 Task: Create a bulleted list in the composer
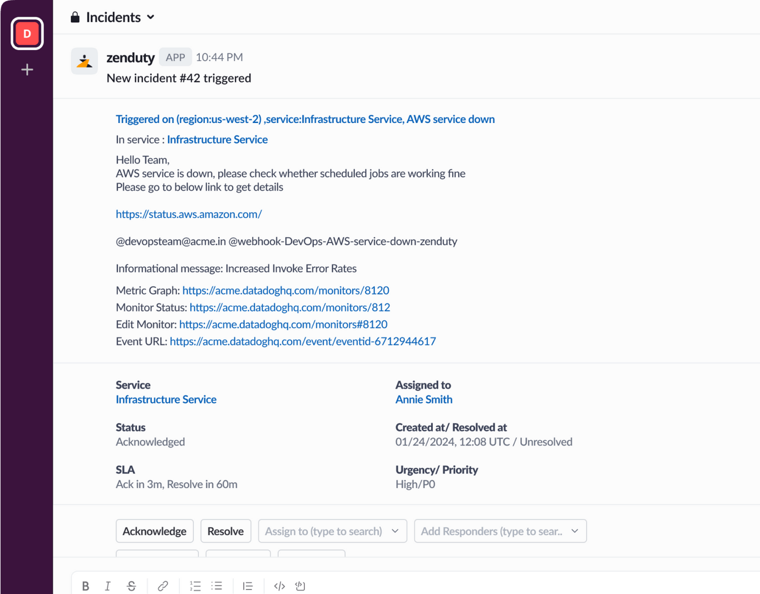pos(216,586)
